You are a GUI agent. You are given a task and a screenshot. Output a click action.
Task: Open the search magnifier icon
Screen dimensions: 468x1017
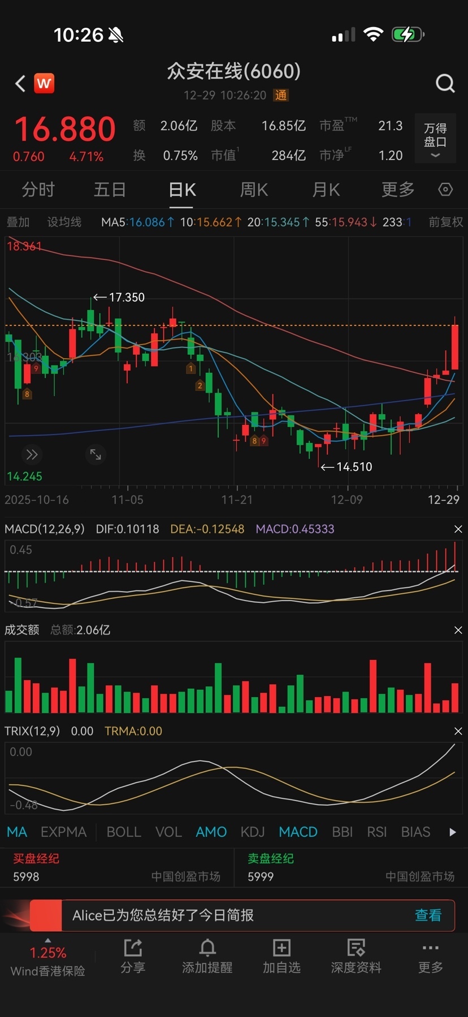[x=445, y=84]
